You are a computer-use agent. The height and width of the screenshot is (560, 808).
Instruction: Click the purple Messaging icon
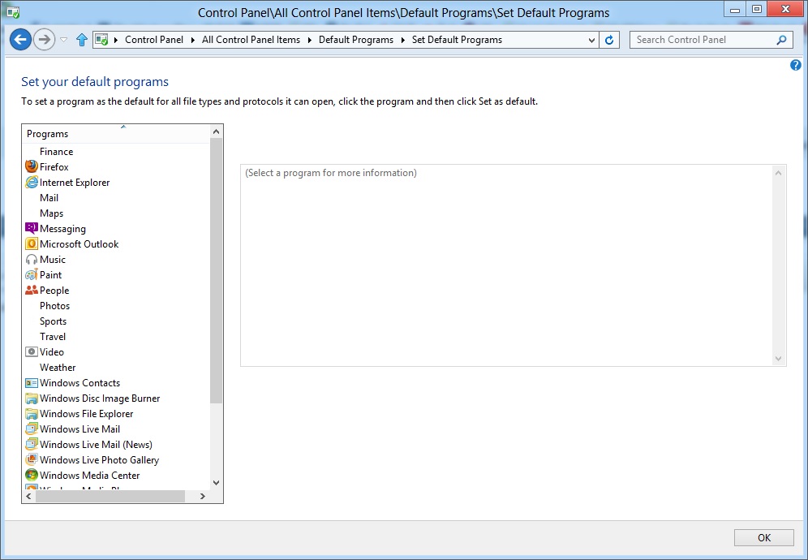coord(32,229)
